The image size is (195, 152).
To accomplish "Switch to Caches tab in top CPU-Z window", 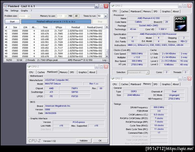I will [x=124, y=11].
